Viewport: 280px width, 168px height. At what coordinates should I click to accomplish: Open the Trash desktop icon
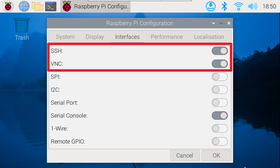pyautogui.click(x=22, y=29)
